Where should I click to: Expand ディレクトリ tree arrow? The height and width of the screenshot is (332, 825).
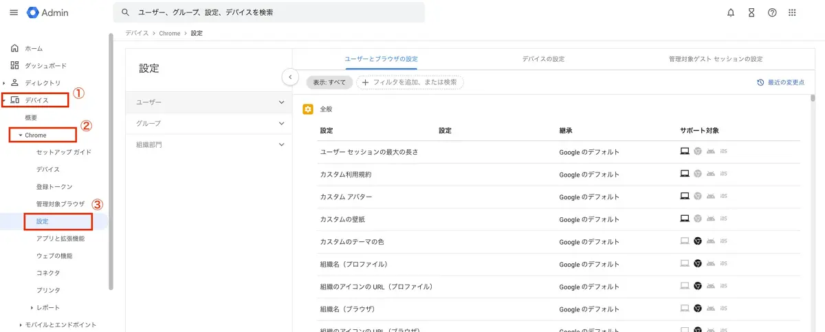point(4,83)
